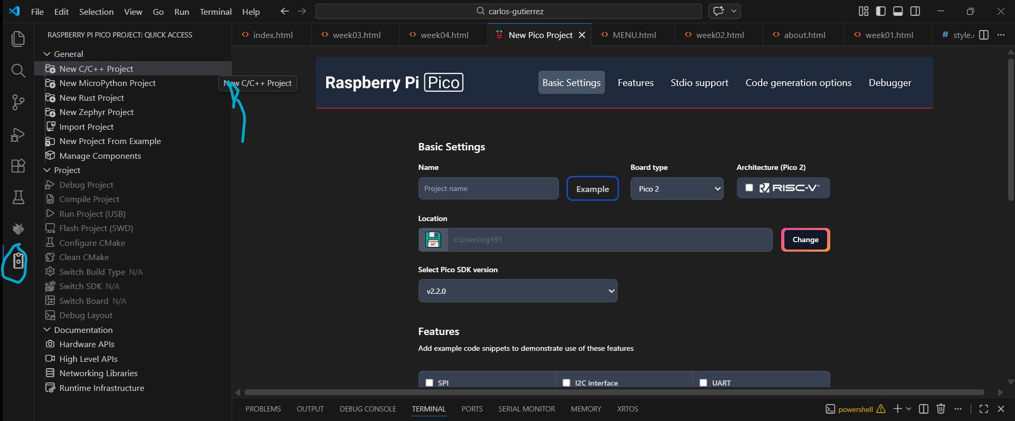Collapse the Documentation section
This screenshot has height=421, width=1015.
click(47, 330)
